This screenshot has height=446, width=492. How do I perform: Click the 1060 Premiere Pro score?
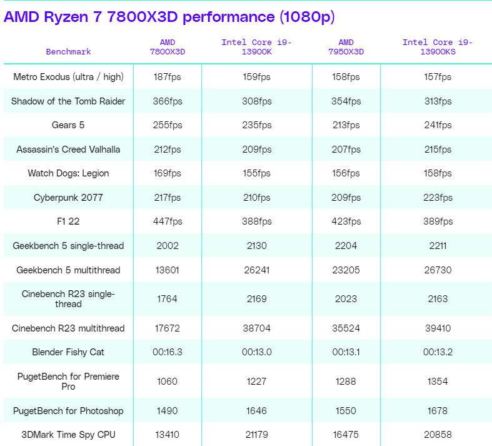click(x=168, y=382)
